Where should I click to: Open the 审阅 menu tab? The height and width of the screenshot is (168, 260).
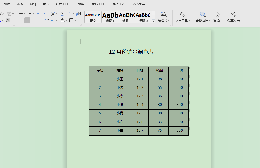click(x=20, y=4)
